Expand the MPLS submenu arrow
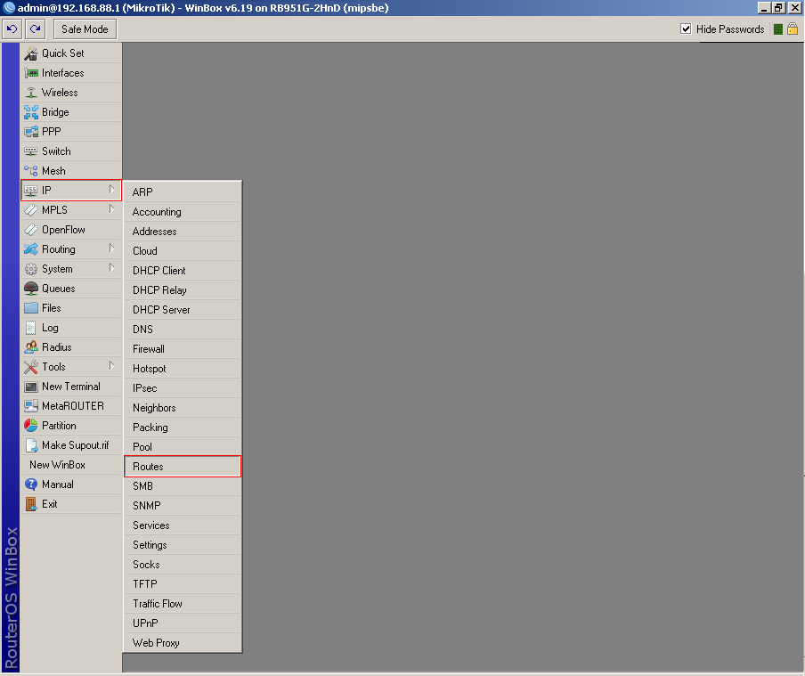Viewport: 805px width, 676px height. click(111, 209)
